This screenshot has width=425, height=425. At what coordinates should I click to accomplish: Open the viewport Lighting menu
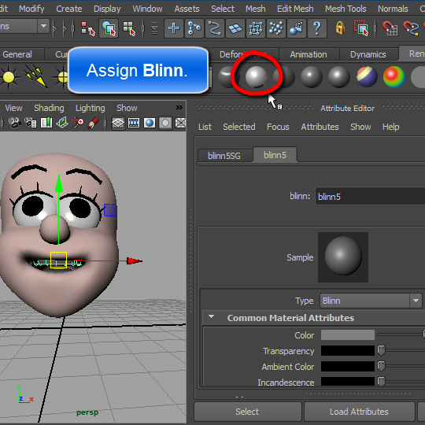coord(91,108)
